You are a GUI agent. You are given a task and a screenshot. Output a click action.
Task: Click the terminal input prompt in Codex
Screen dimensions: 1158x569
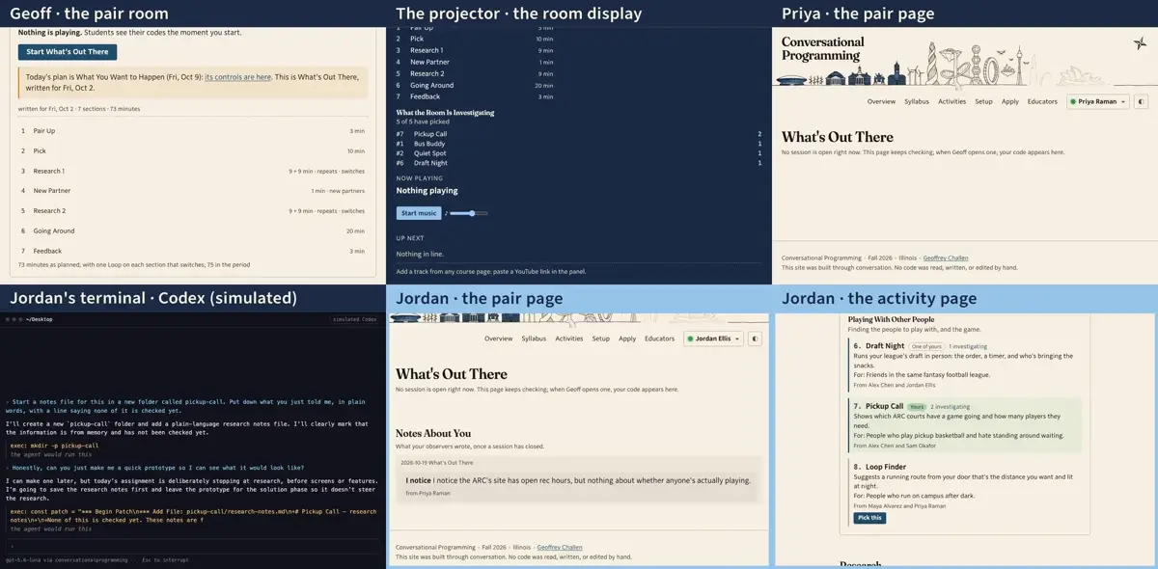click(x=193, y=544)
